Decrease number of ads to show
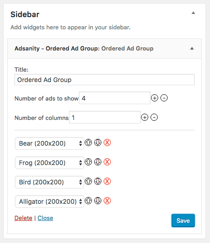The image size is (210, 243). tap(164, 98)
